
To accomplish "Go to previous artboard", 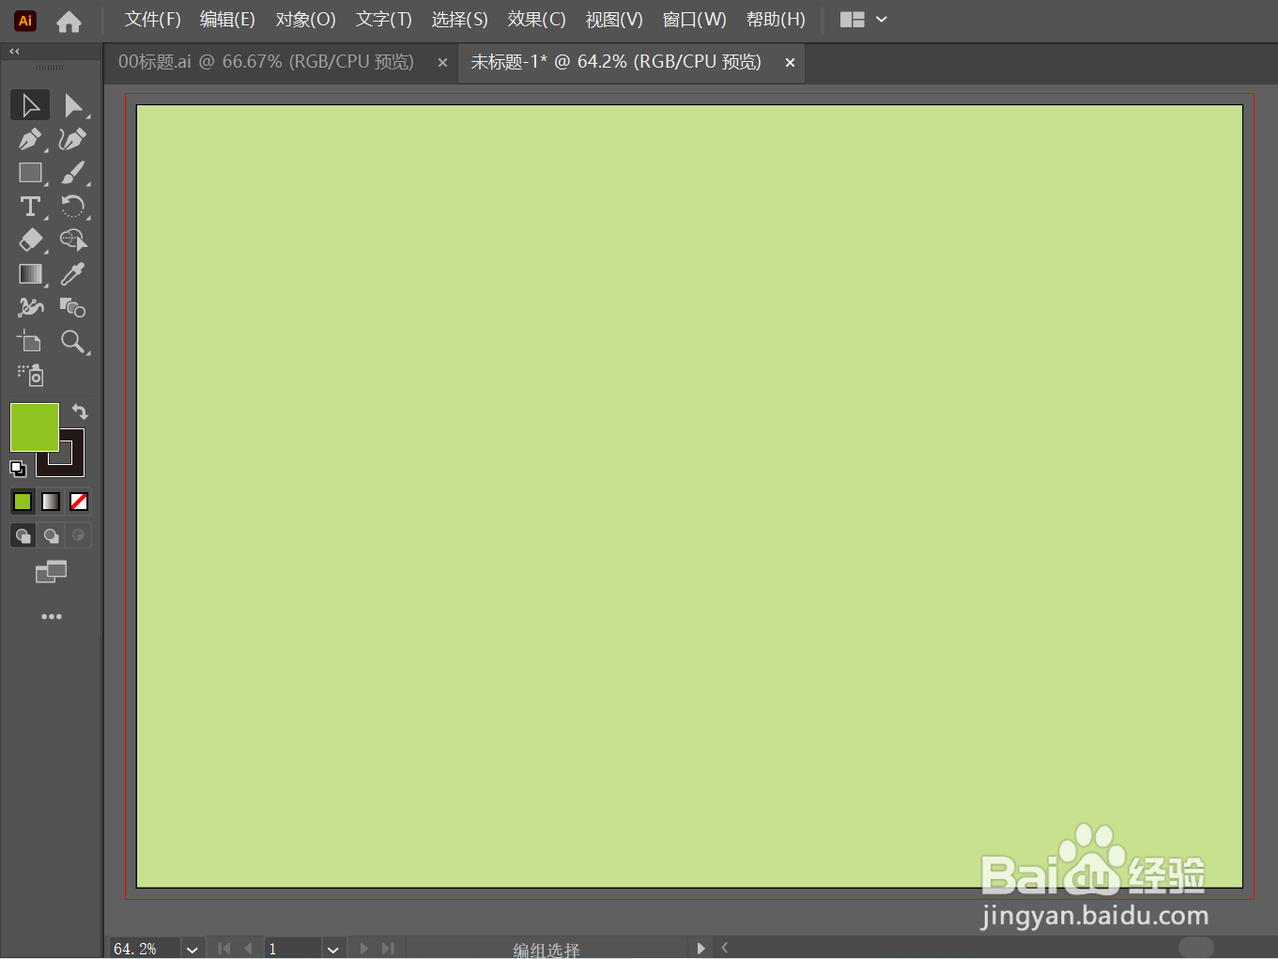I will coord(248,949).
